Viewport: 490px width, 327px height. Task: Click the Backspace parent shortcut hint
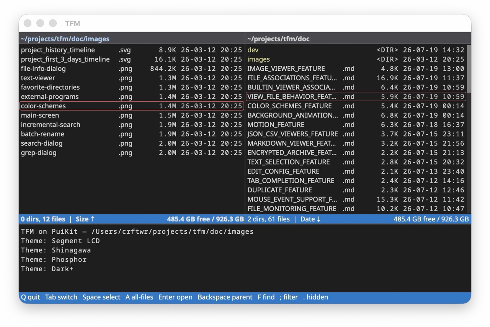tap(225, 297)
